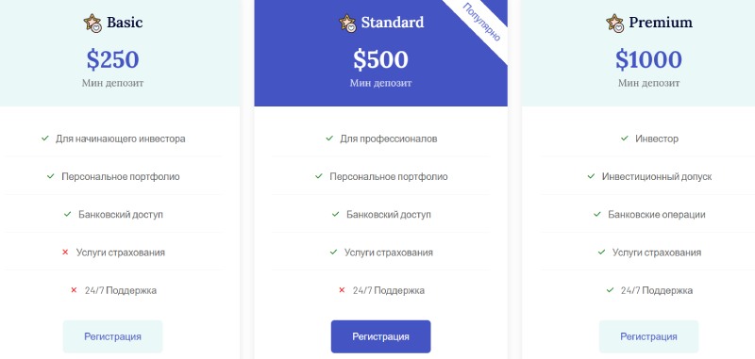Select the $500 price in Standard plan
This screenshot has height=359, width=755.
(x=381, y=59)
